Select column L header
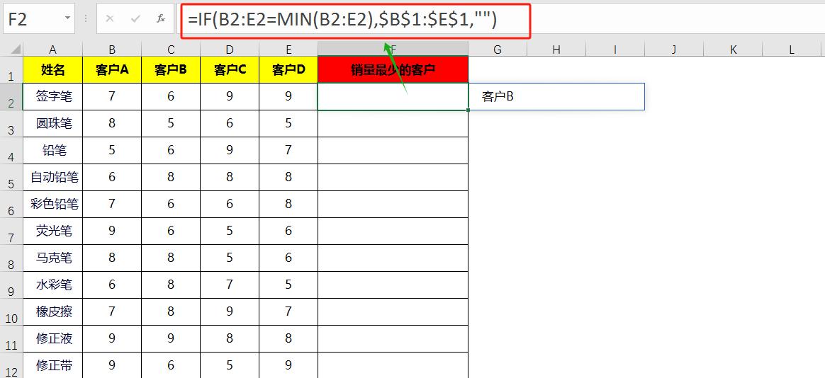This screenshot has height=378, width=825. coord(792,50)
